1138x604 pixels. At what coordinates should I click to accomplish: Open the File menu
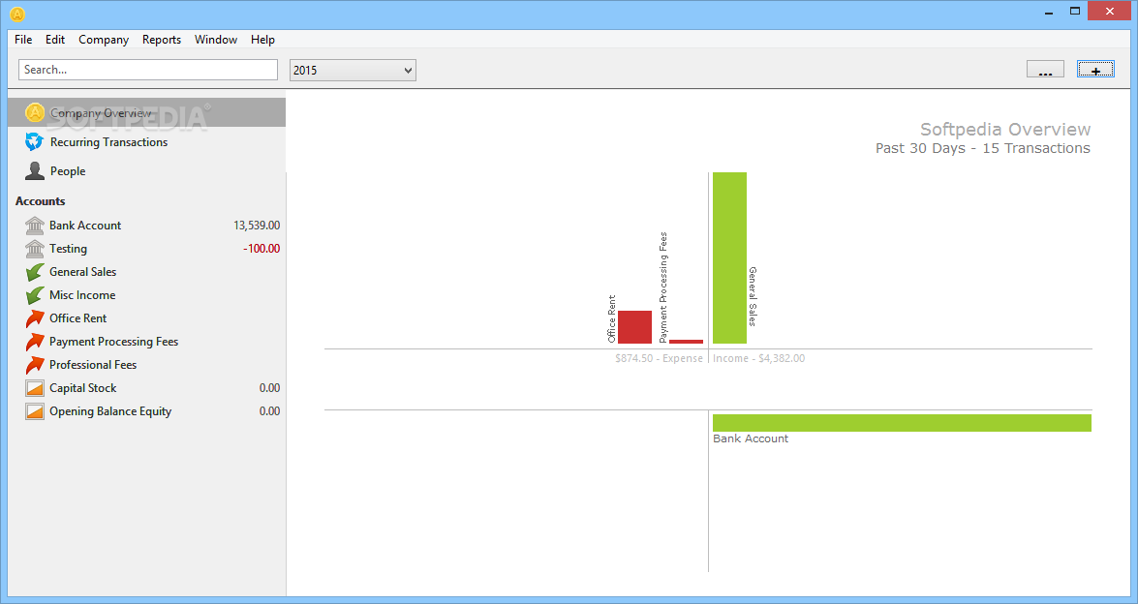click(x=23, y=39)
